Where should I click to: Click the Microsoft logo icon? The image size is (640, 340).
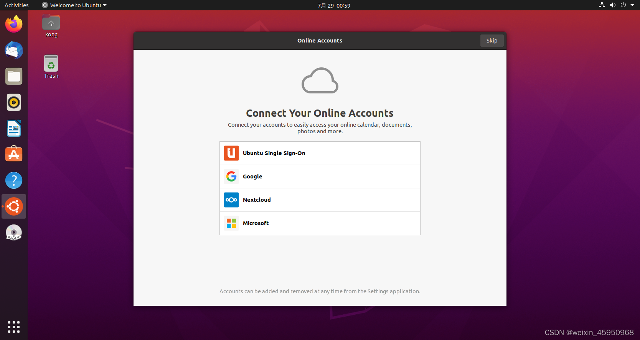(x=231, y=223)
